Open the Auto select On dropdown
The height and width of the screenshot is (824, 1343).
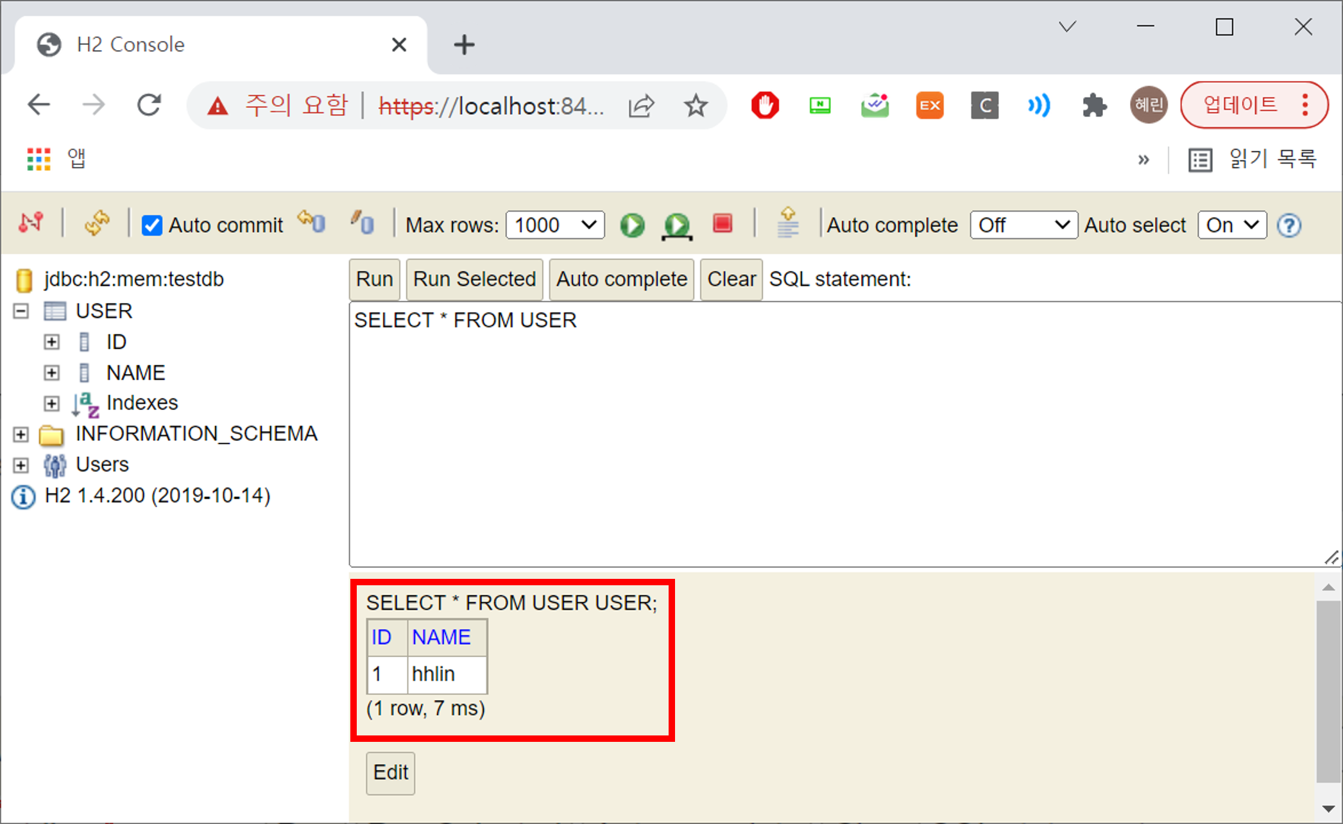click(x=1231, y=225)
